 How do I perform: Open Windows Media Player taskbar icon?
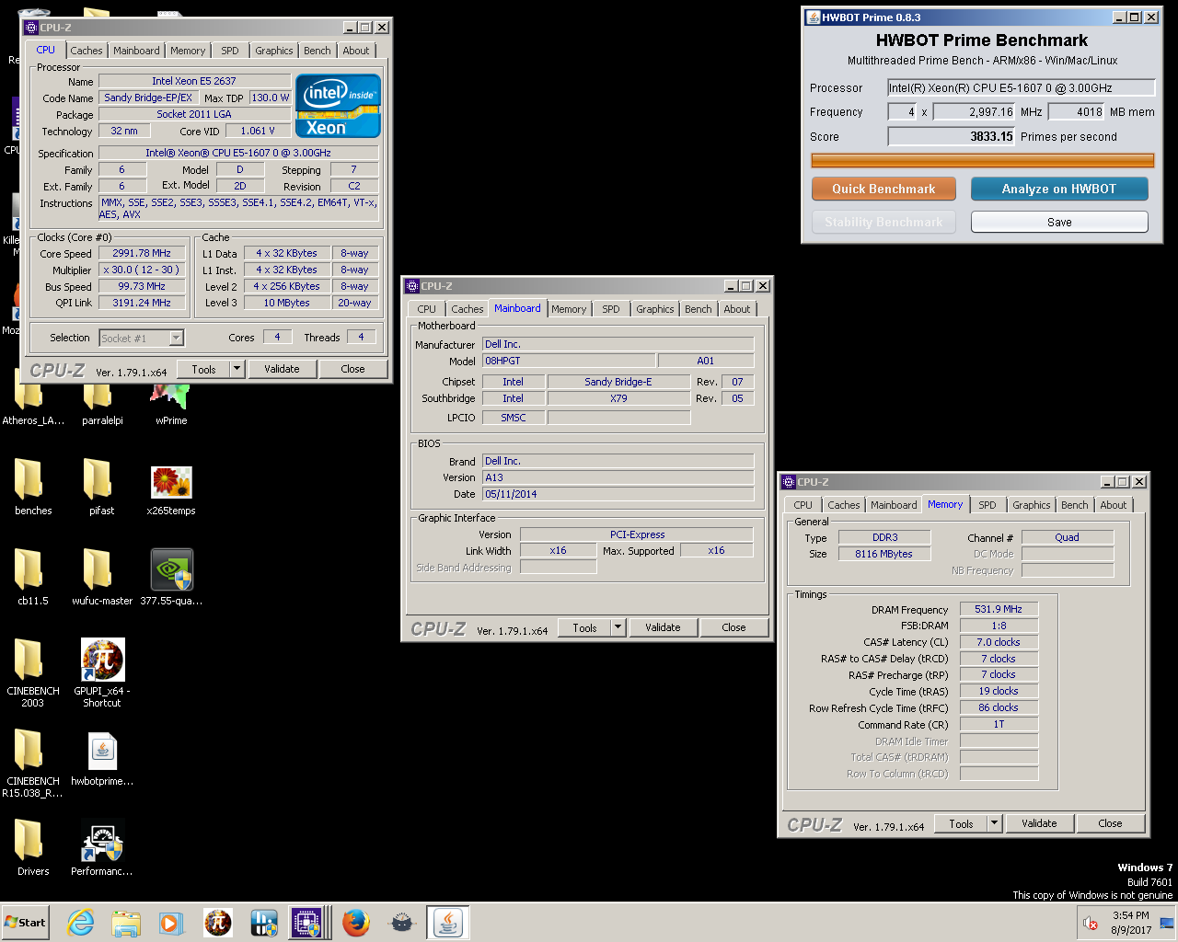[171, 923]
